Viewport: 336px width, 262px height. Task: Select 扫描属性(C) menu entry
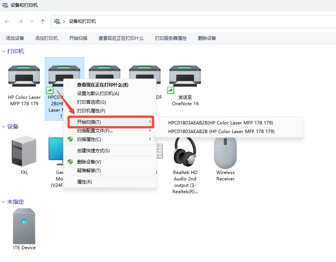(x=110, y=139)
